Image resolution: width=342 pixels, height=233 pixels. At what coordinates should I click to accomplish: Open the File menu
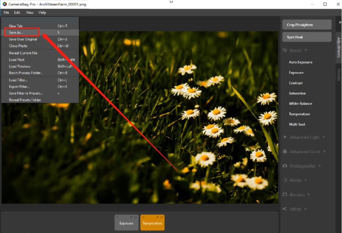pyautogui.click(x=6, y=12)
